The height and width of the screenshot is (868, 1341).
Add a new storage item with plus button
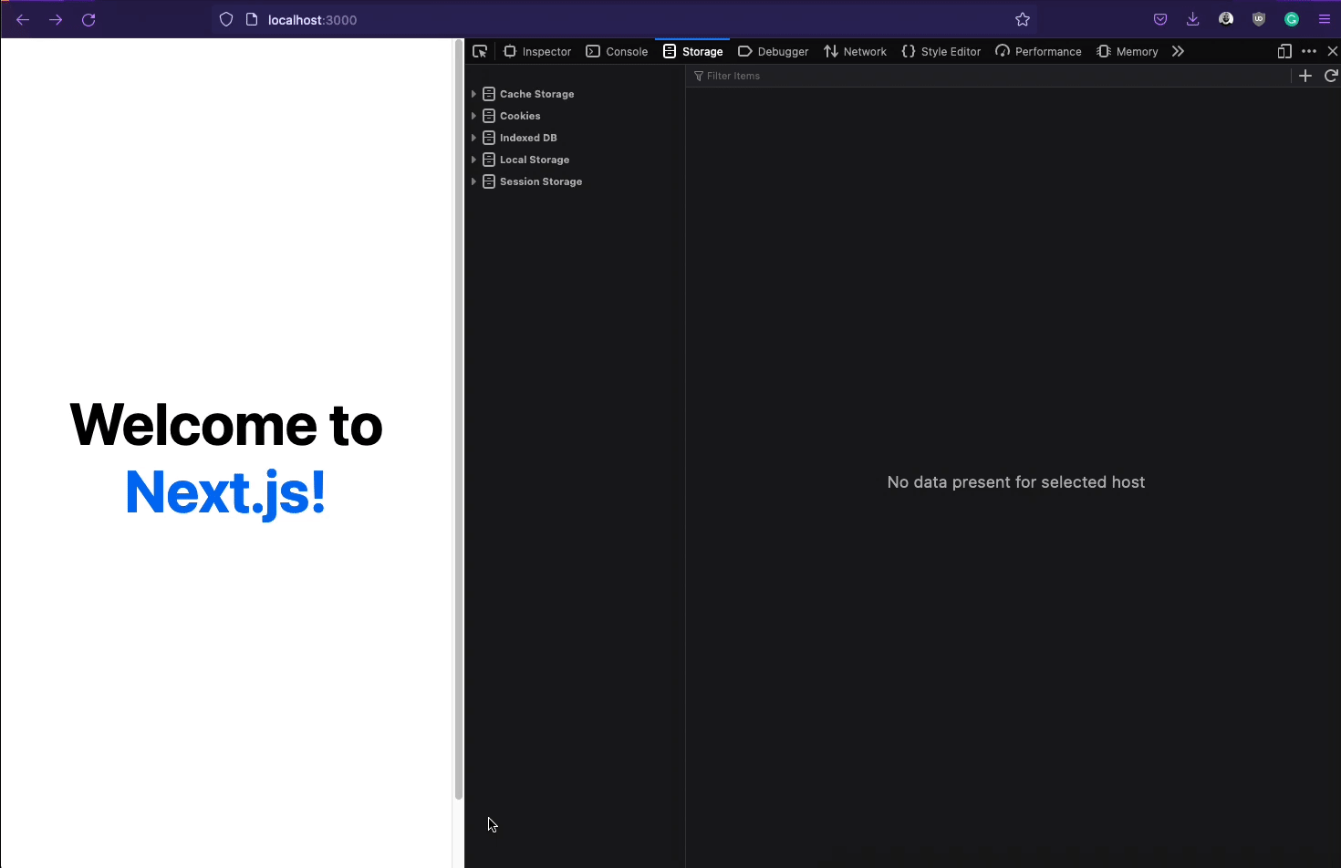(1305, 76)
